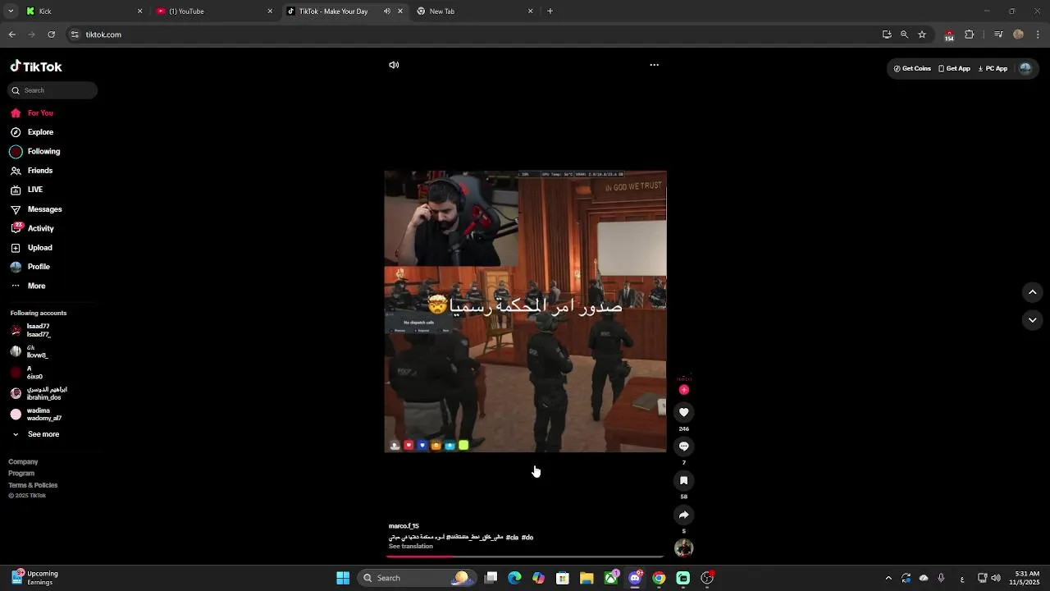
Task: Mute the video using the speaker icon
Action: click(x=394, y=65)
